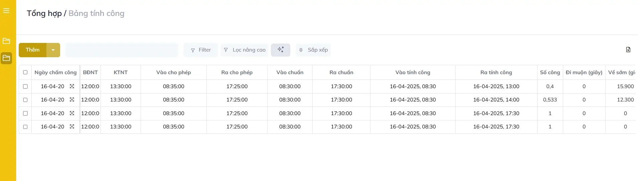Screen dimensions: 638x181
Task: Open the Lọc nâng cao advanced filter
Action: coord(245,50)
